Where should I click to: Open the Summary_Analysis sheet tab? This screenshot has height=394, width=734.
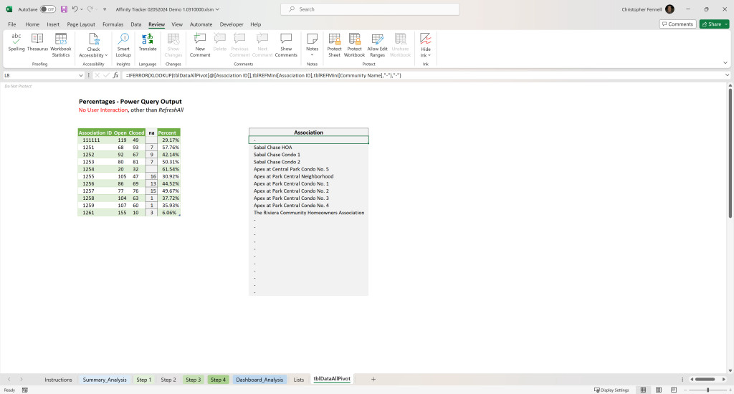coord(105,380)
